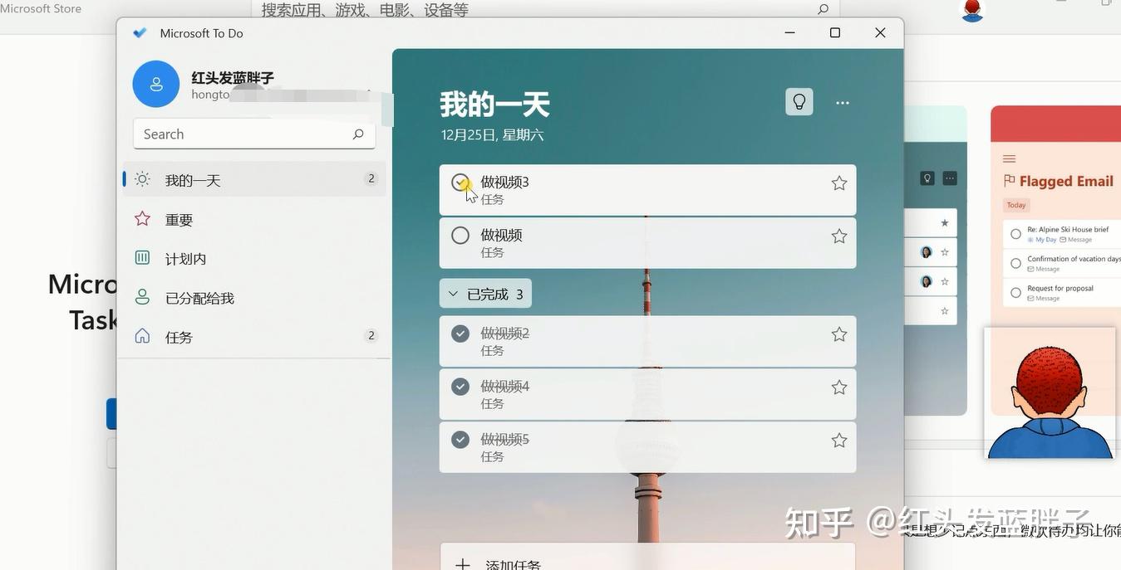Open completed task 做视频5
Screen dimensions: 1121x570
click(647, 447)
